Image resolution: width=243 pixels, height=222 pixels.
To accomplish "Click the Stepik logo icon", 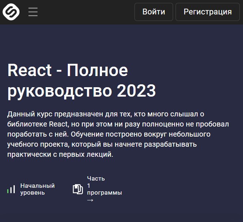I will point(11,12).
